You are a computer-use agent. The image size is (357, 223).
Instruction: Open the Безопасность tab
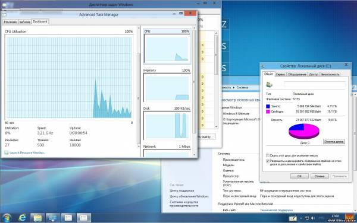[330, 74]
